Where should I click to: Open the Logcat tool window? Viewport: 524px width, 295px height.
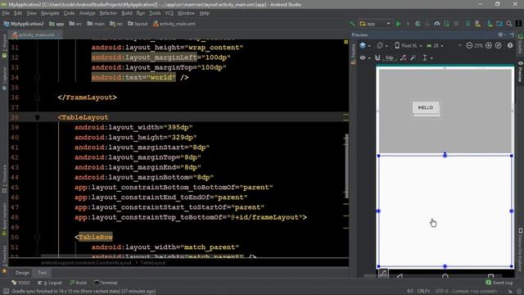tap(50, 283)
